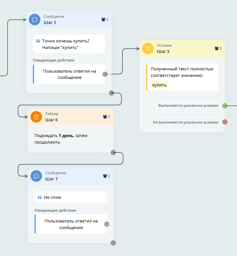The height and width of the screenshot is (256, 237).
Task: Click the shuffle condition icon in Шаг 3
Action: coord(148,48)
